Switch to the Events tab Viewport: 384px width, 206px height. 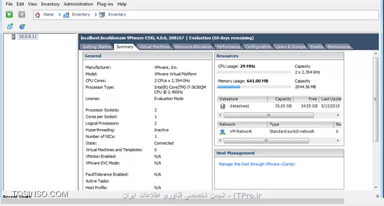click(x=316, y=47)
